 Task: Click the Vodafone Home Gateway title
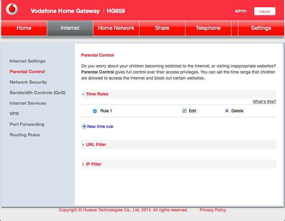coord(65,11)
